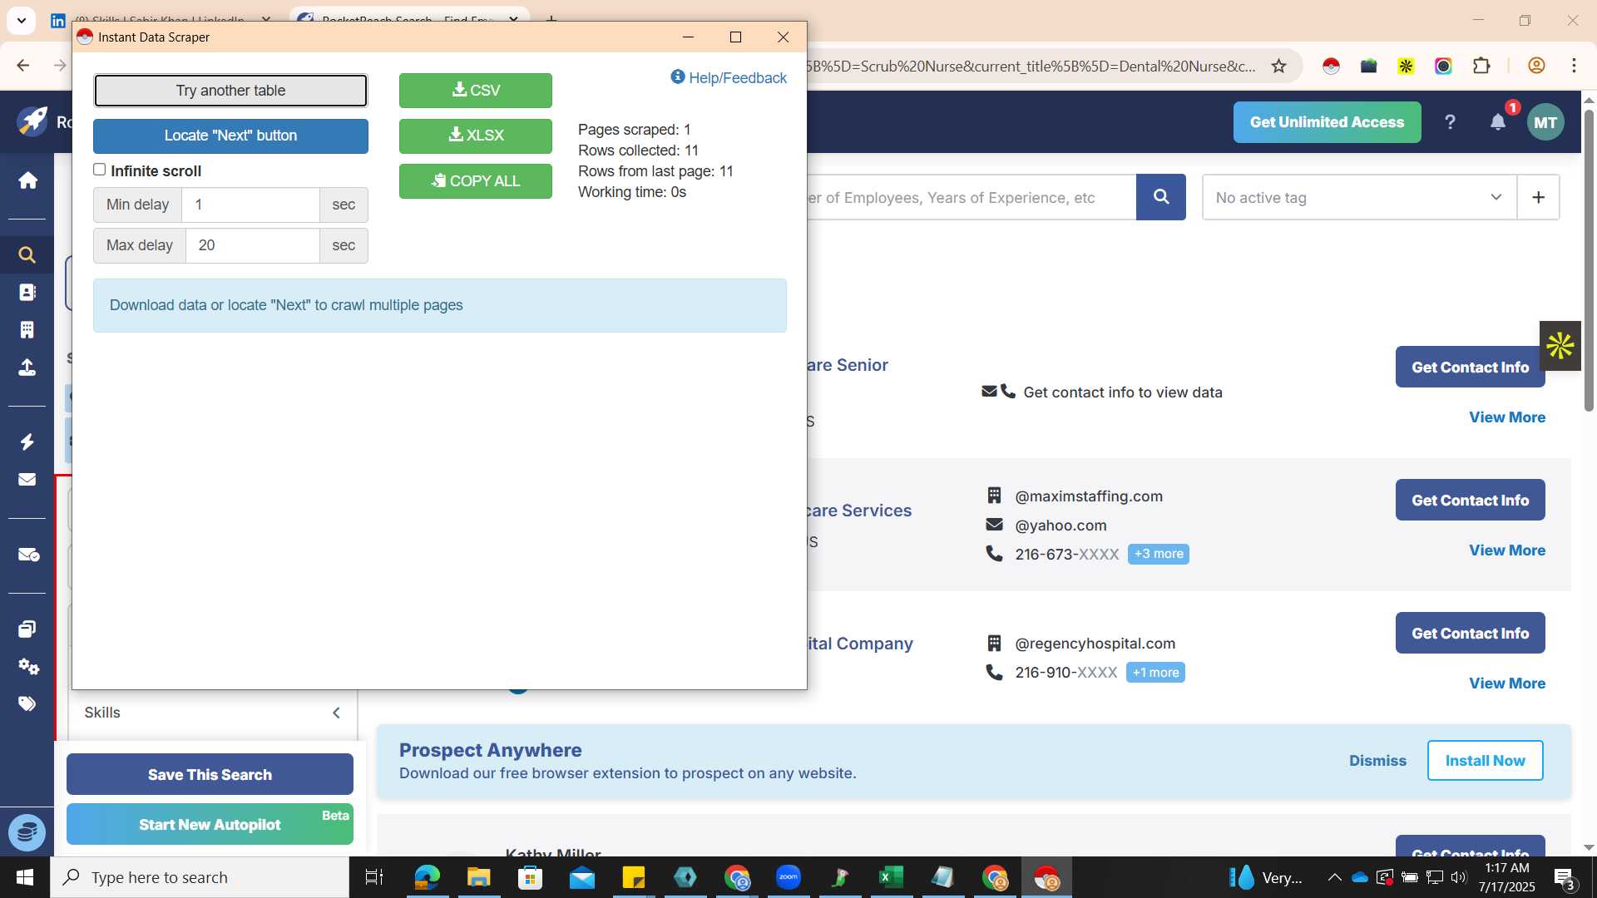The image size is (1597, 898).
Task: Click Get Unlimited Access button
Action: coord(1327,122)
